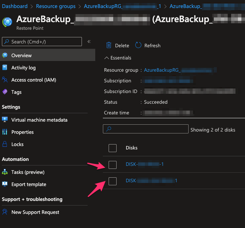
Task: Click the 'Succeeded' status value
Action: 155,102
